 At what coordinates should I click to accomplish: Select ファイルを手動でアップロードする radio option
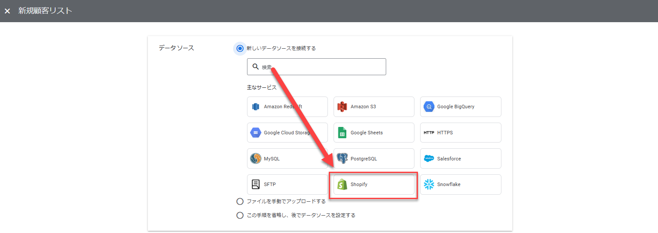[x=240, y=201]
